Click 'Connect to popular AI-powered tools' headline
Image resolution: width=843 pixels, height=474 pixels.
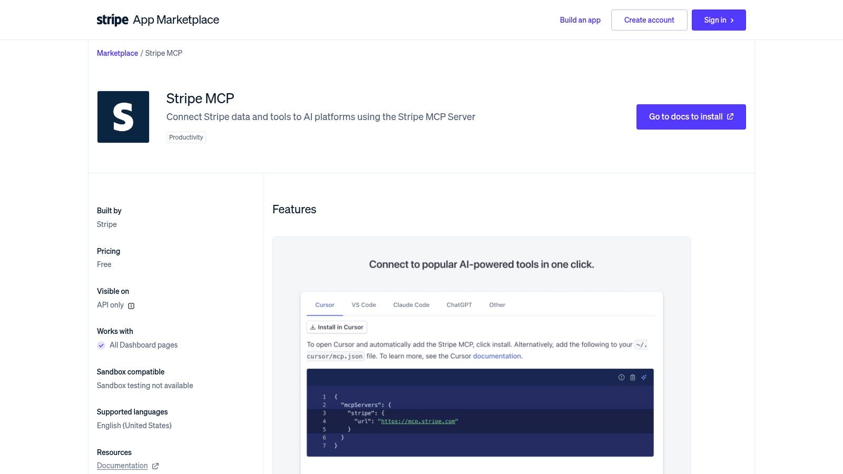pos(482,264)
